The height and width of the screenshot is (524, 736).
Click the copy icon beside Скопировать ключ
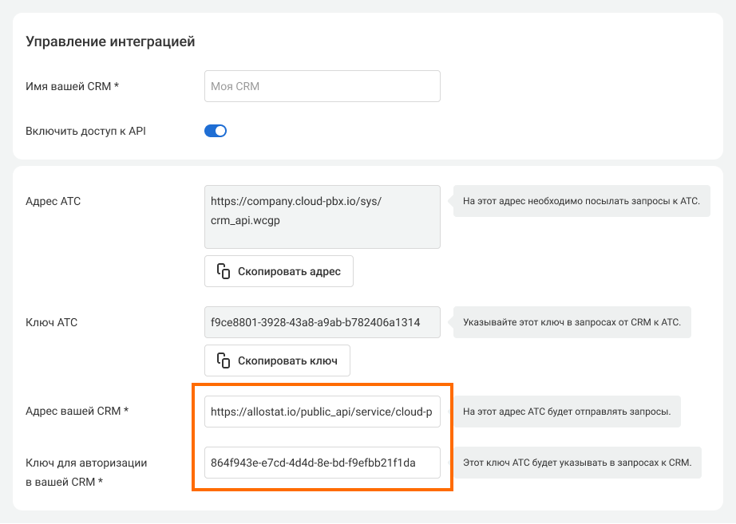click(x=224, y=360)
